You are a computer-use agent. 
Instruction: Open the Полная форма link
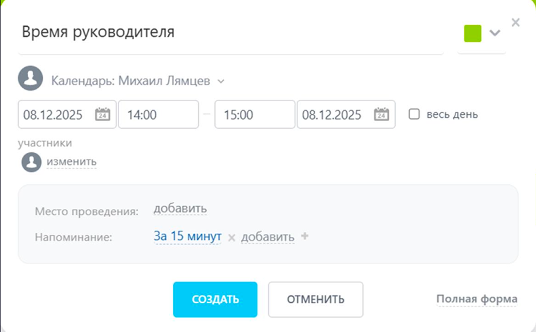477,299
